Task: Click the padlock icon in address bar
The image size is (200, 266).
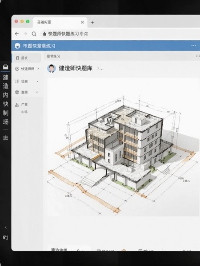Action: 44,34
